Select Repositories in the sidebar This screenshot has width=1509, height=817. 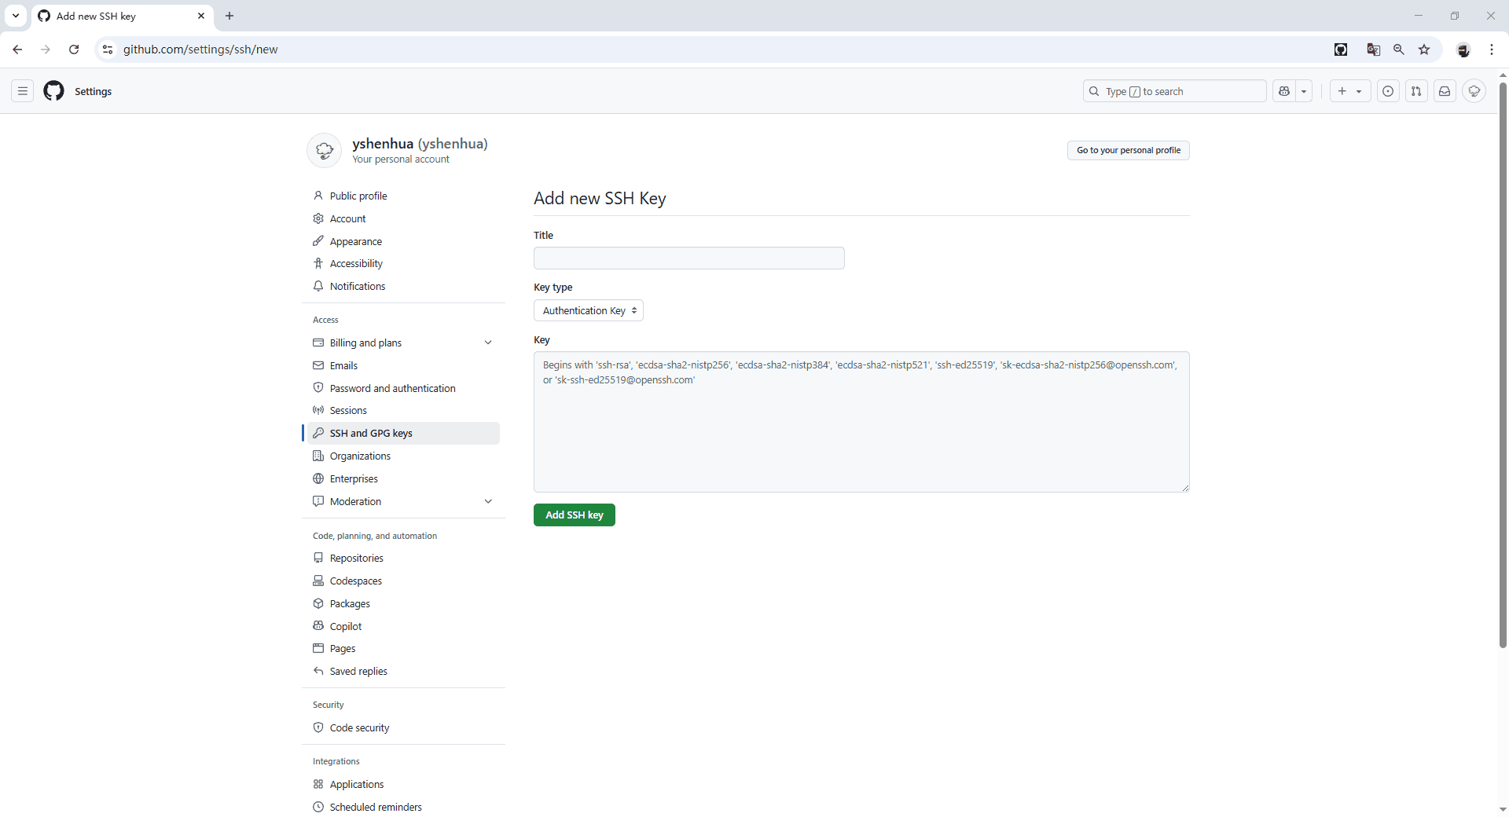(356, 558)
